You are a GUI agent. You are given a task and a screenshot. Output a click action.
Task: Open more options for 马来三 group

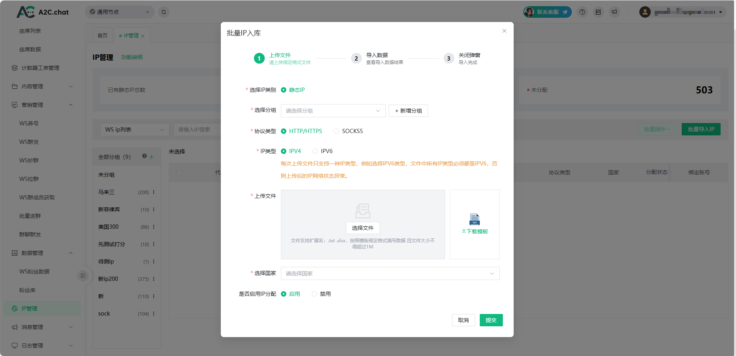(154, 192)
